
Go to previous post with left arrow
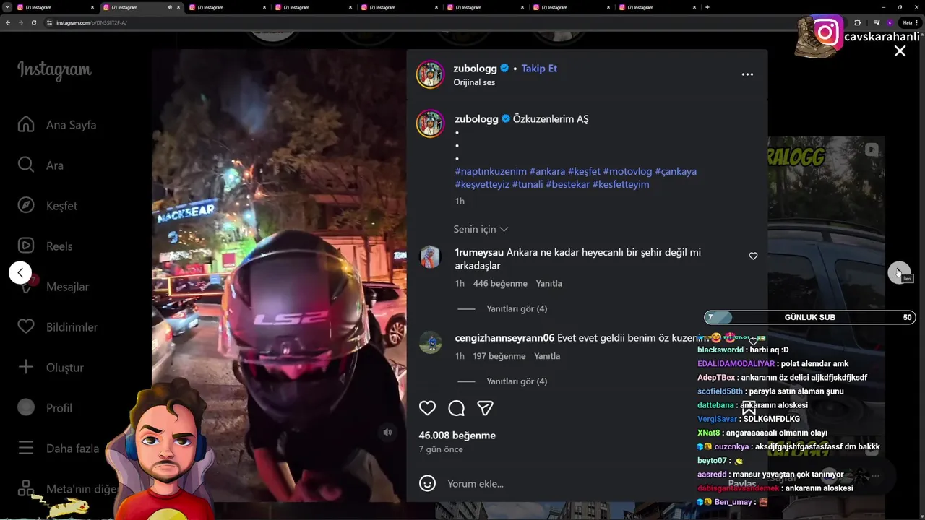click(x=20, y=272)
